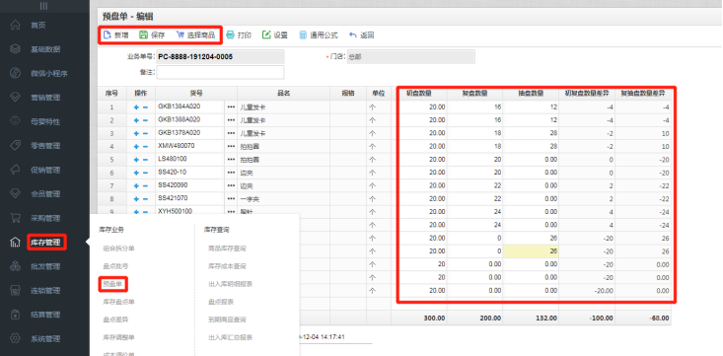Open the 营销管理 menu
This screenshot has height=356, width=723.
[45, 98]
